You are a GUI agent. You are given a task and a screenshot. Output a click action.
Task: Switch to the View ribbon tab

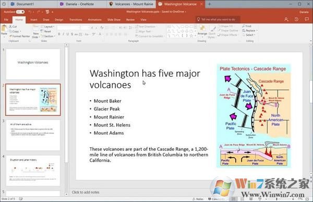pos(143,20)
